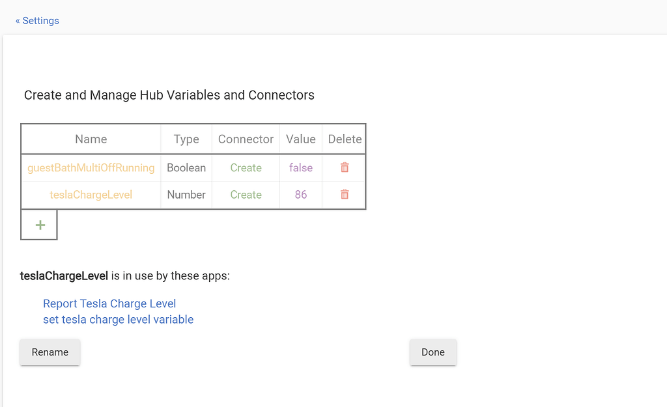Delete the guestBathMultiOffRunning variable
Image resolution: width=667 pixels, height=407 pixels.
point(344,167)
